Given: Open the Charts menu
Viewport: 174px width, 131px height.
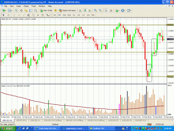Looking at the screenshot, I should click(26, 6).
